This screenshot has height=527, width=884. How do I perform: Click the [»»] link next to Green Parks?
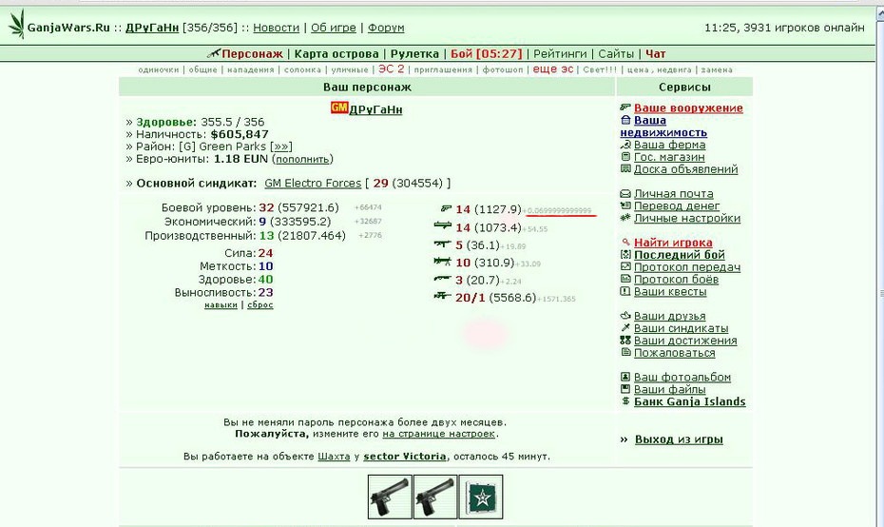[x=280, y=146]
